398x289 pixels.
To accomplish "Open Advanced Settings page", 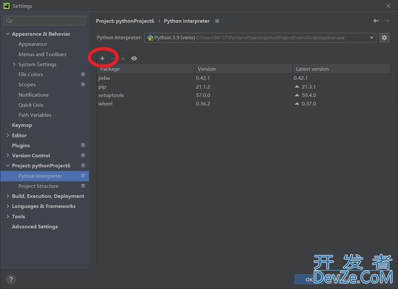I will pyautogui.click(x=35, y=227).
